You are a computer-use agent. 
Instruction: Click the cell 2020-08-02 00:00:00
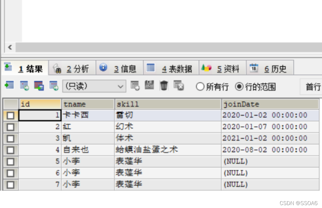[x=270, y=150]
